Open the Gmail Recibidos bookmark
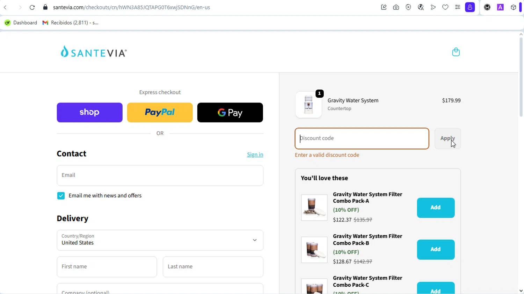The width and height of the screenshot is (524, 294). pos(71,23)
